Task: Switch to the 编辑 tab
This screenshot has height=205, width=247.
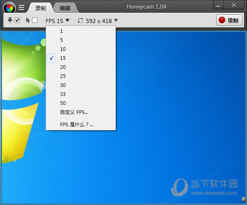Action: pos(65,8)
